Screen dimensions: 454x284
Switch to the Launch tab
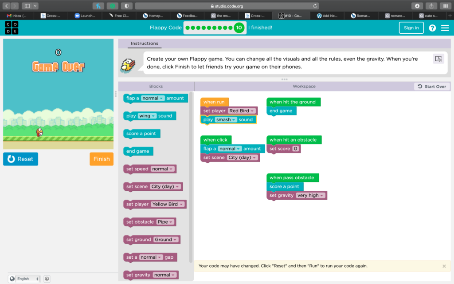pos(85,16)
